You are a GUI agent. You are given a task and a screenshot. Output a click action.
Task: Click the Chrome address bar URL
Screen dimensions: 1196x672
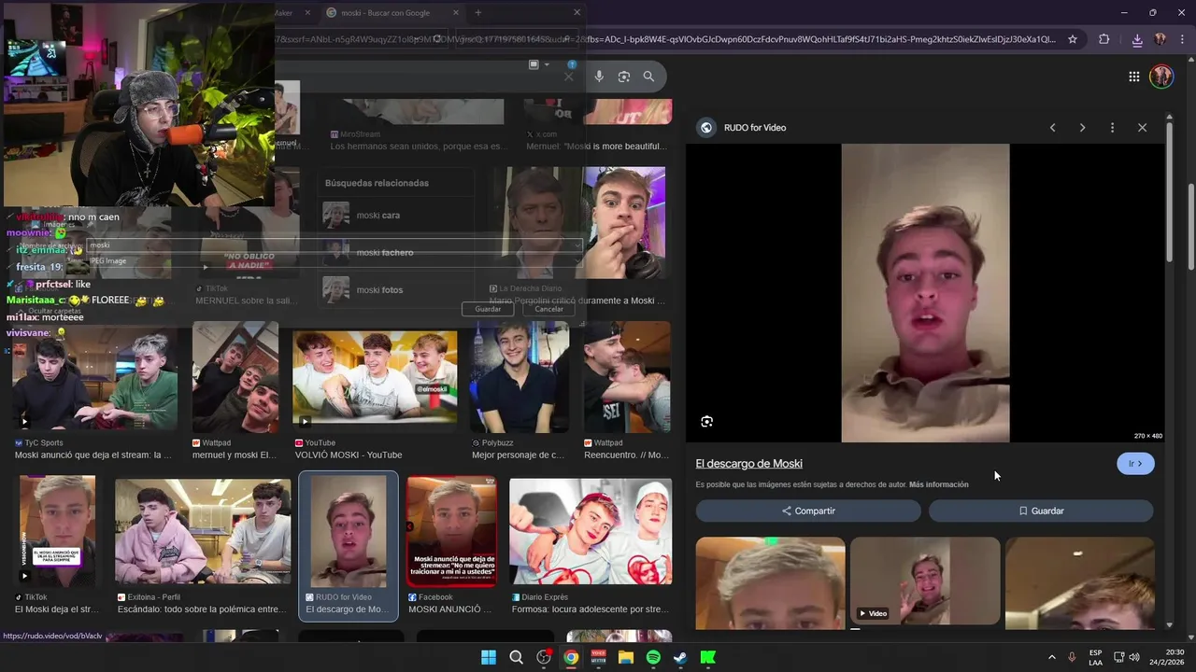tap(665, 39)
